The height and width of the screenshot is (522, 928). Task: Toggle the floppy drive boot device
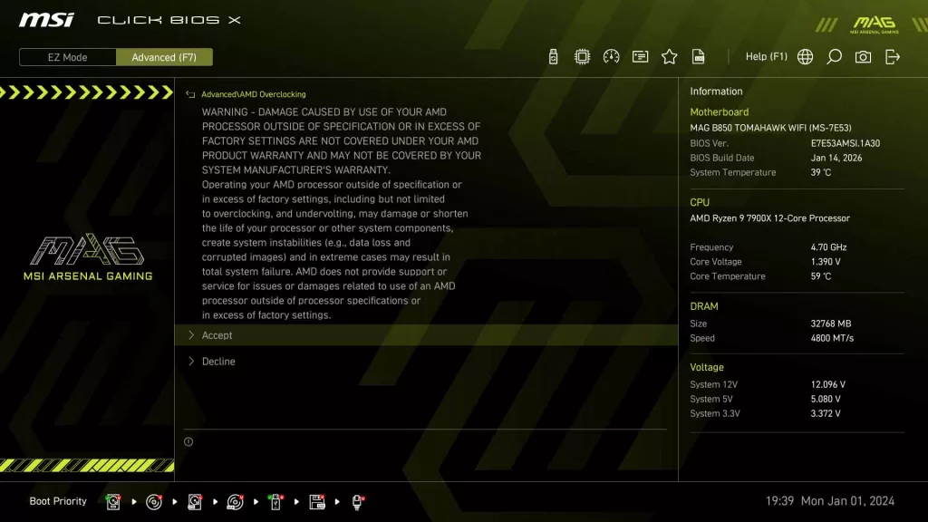click(x=316, y=501)
